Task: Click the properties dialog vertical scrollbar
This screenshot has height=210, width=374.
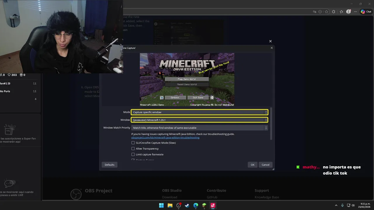Action: (x=271, y=124)
